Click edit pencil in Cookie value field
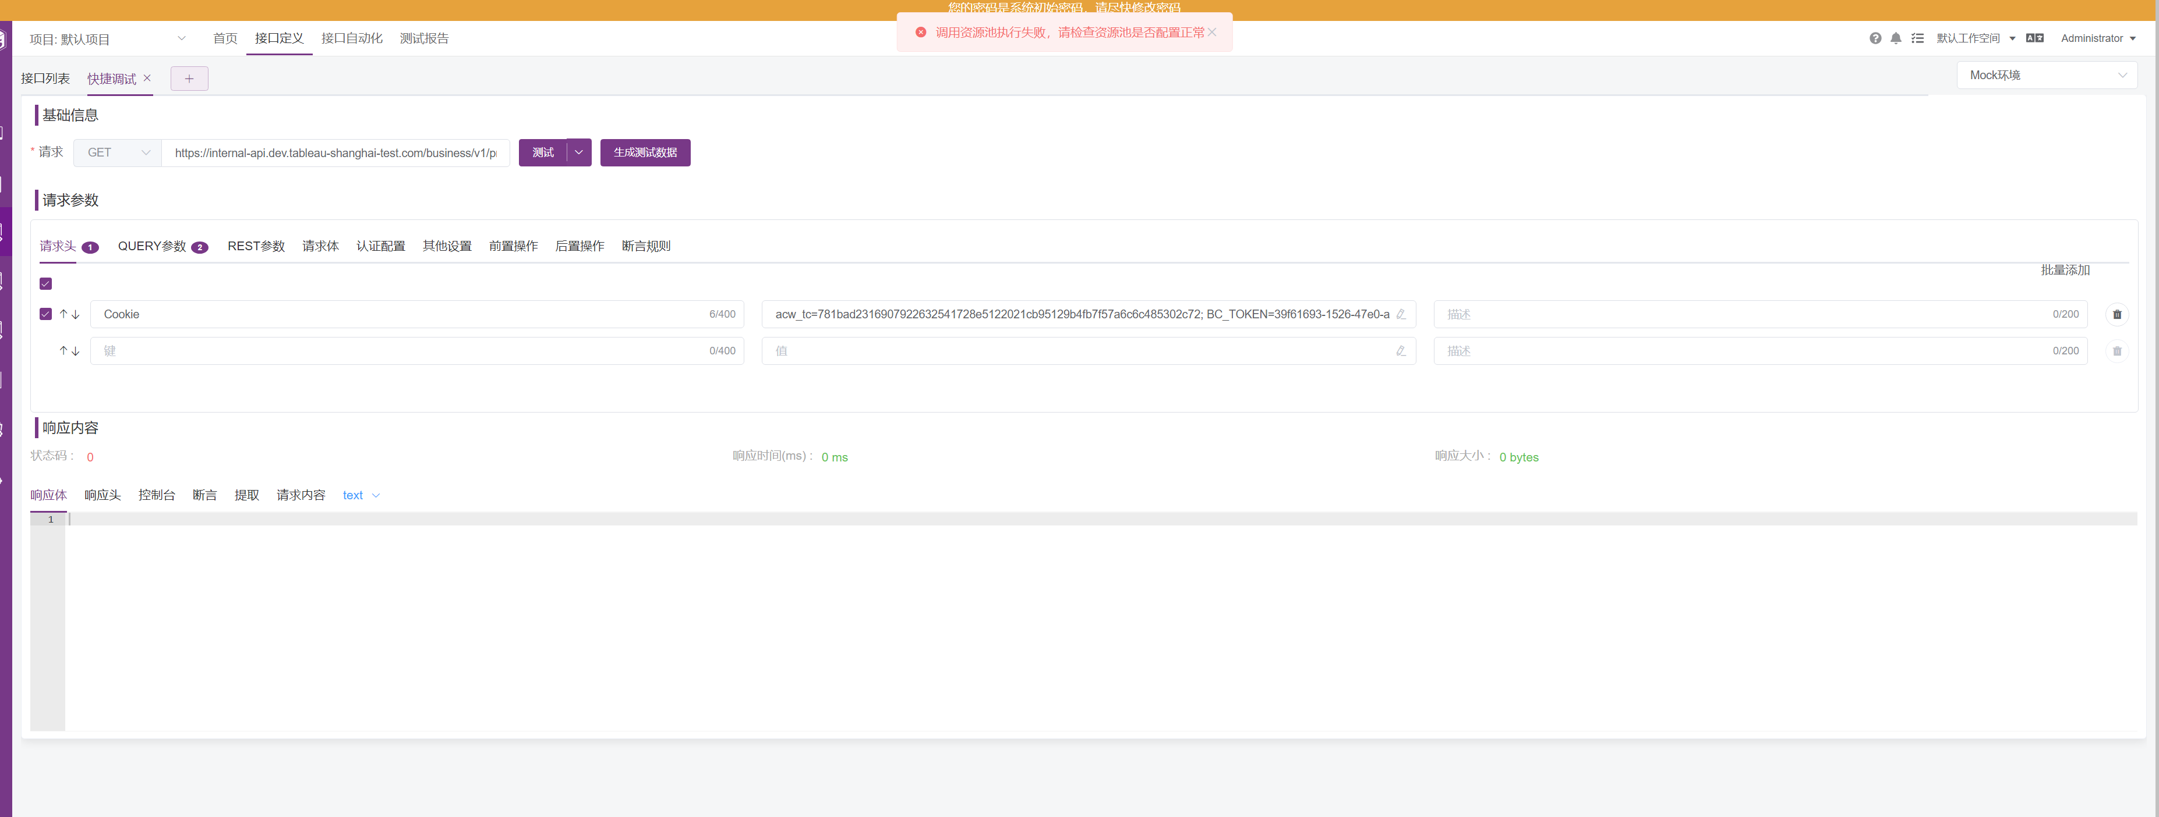 click(1401, 315)
